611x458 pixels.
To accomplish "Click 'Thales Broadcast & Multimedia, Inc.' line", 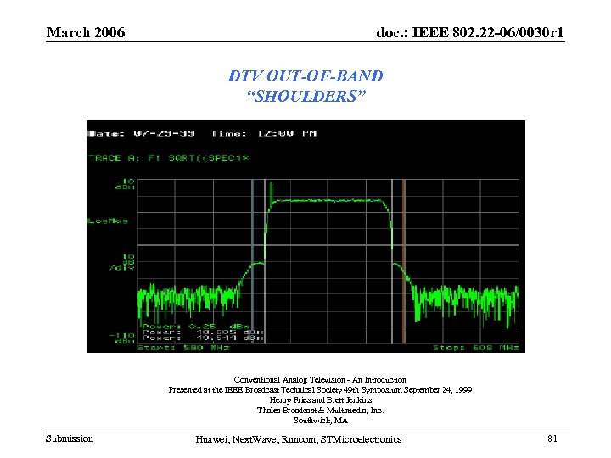I will (320, 411).
